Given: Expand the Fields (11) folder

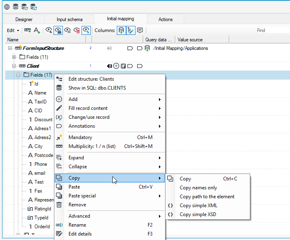Looking at the screenshot, I should (x=14, y=57).
